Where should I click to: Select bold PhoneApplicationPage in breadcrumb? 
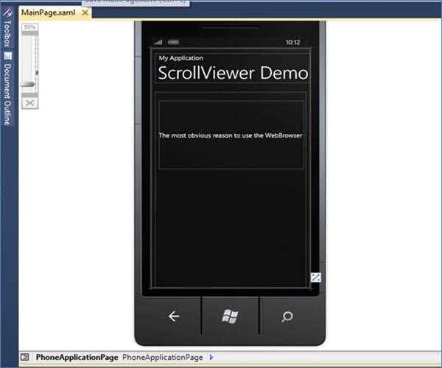point(77,357)
